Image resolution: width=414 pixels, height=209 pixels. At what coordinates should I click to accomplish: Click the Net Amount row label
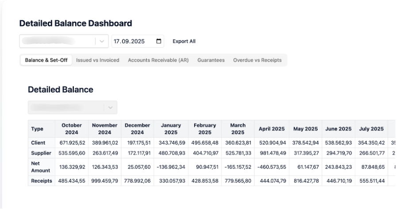[x=41, y=166]
